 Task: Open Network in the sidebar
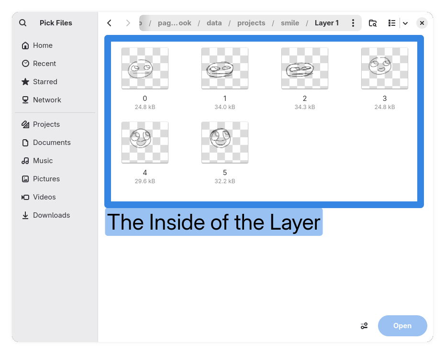(x=55, y=100)
